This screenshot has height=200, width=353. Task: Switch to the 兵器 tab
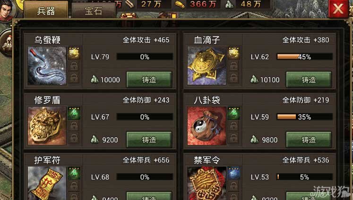(x=46, y=10)
